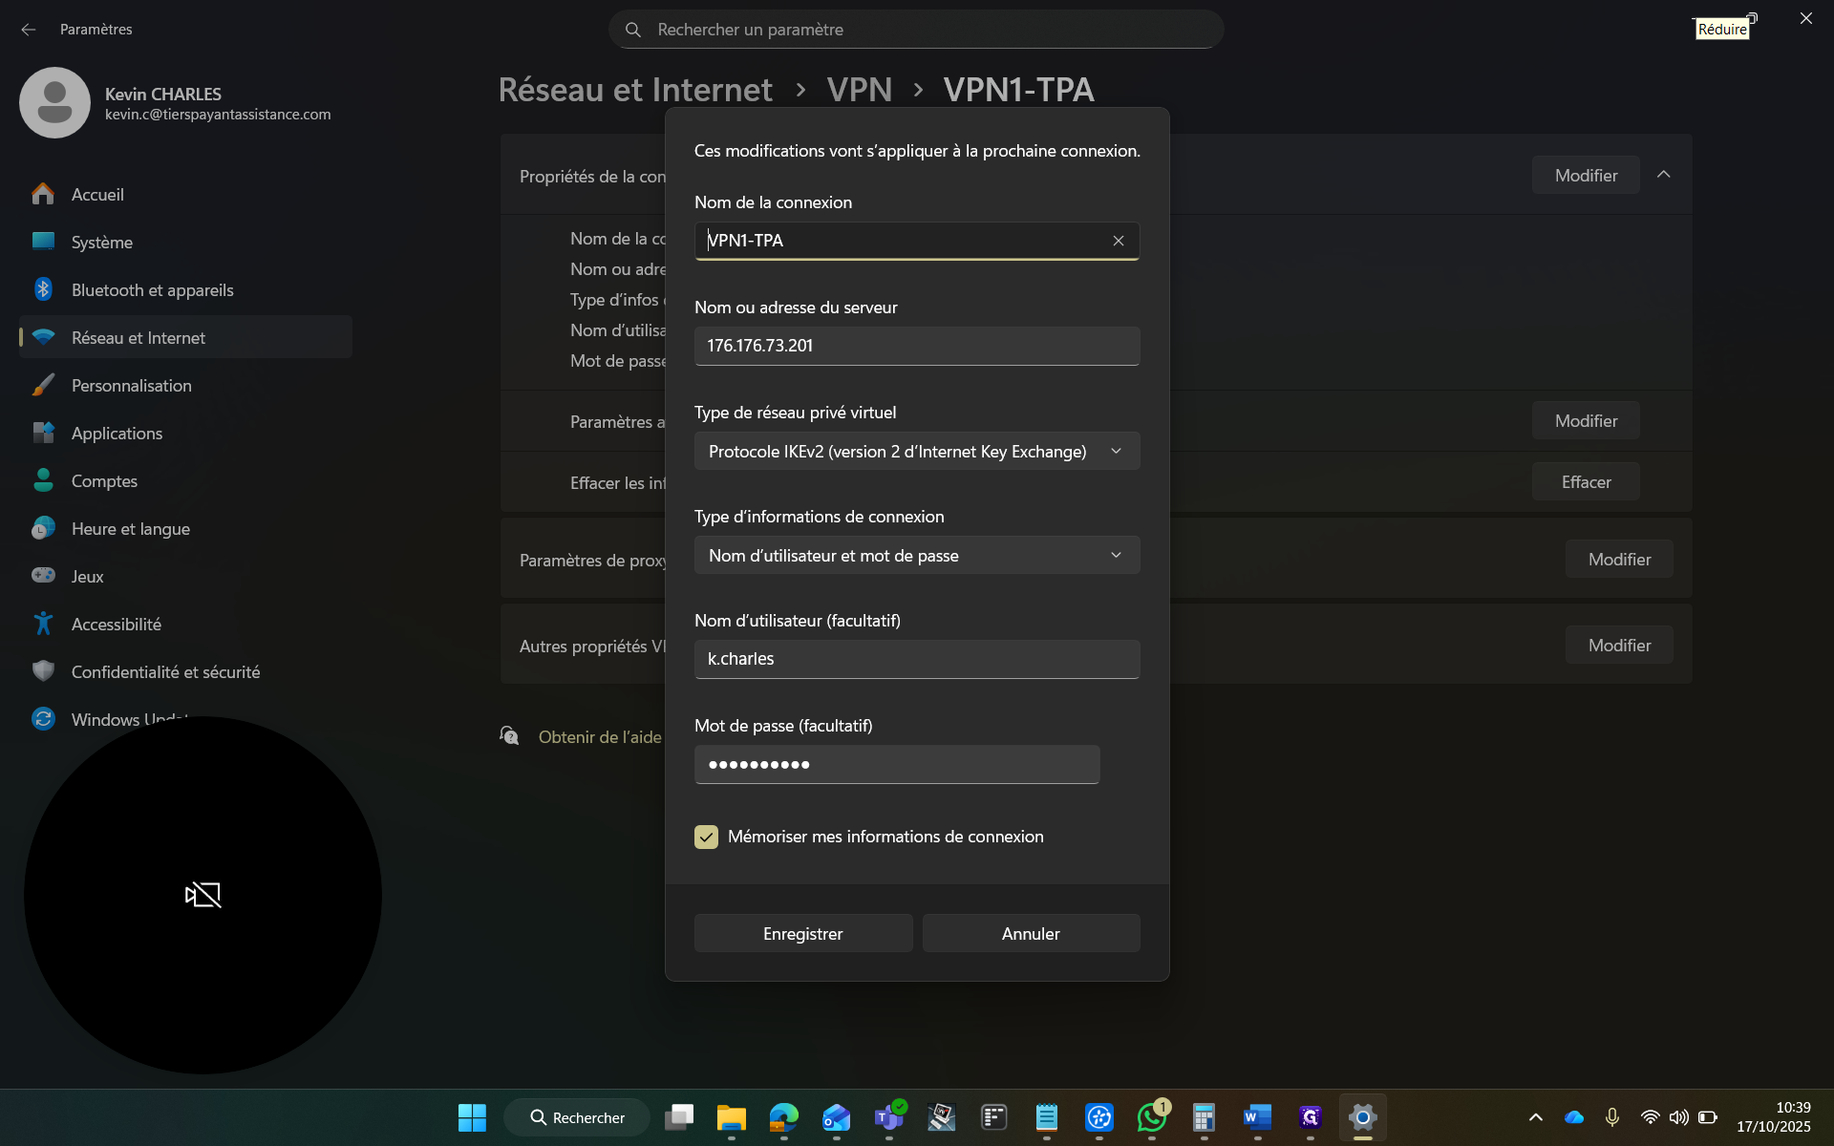Open Microsoft Teams taskbar icon
The height and width of the screenshot is (1146, 1834).
coord(889,1117)
